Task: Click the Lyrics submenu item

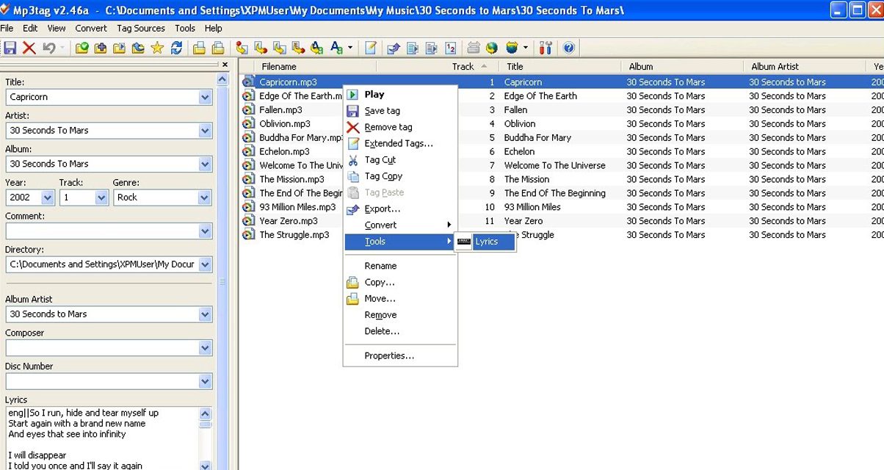Action: [x=485, y=242]
